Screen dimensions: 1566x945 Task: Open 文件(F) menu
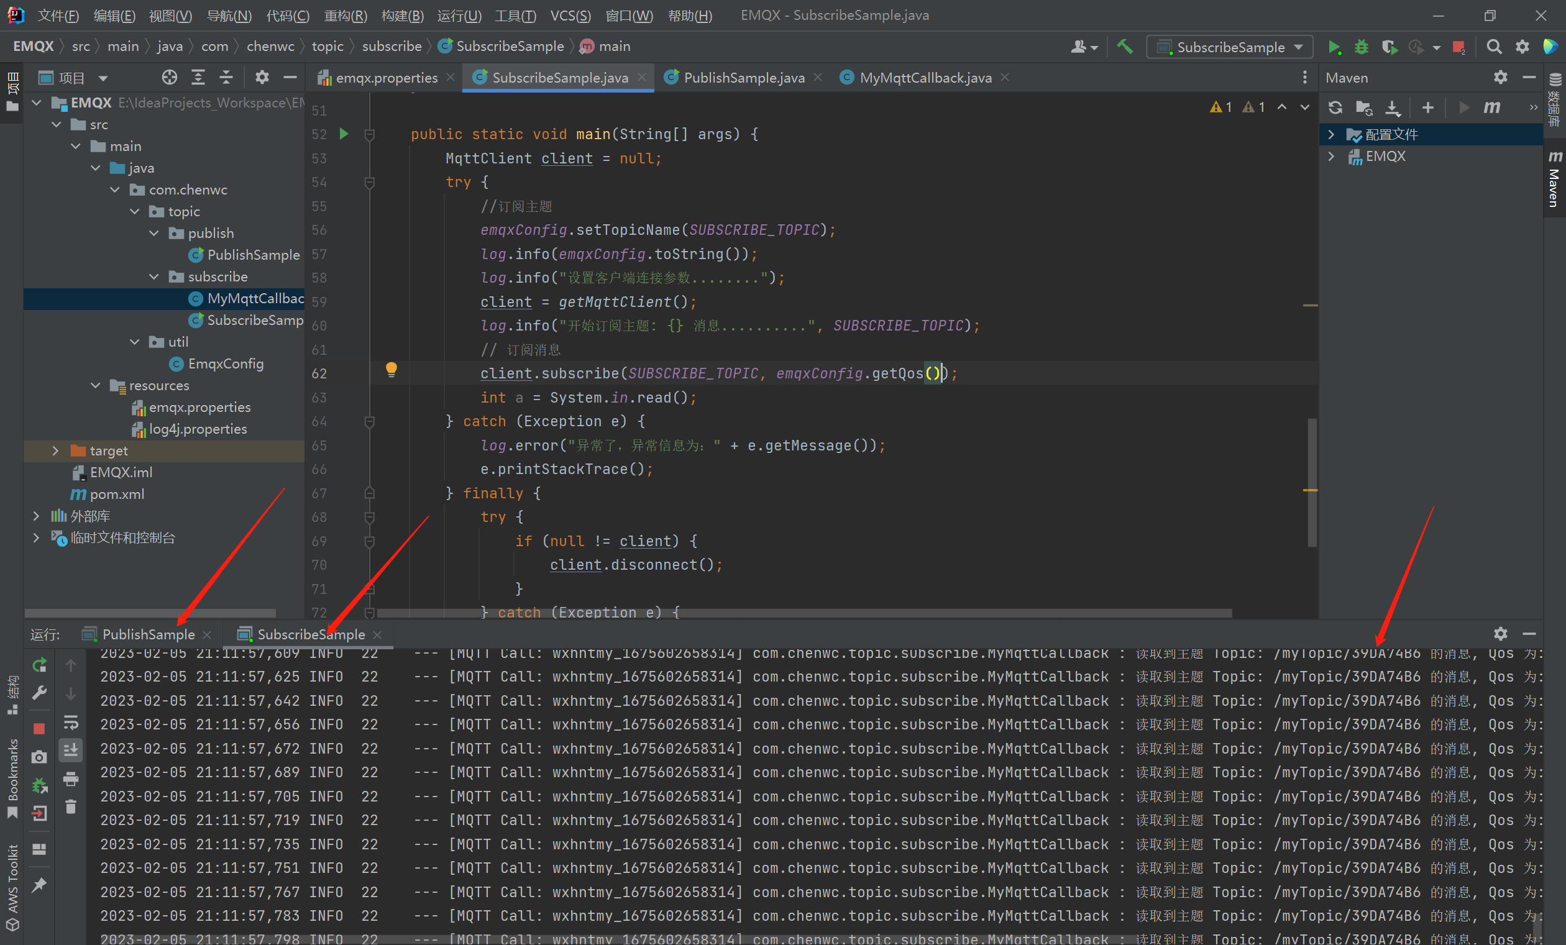click(x=58, y=16)
